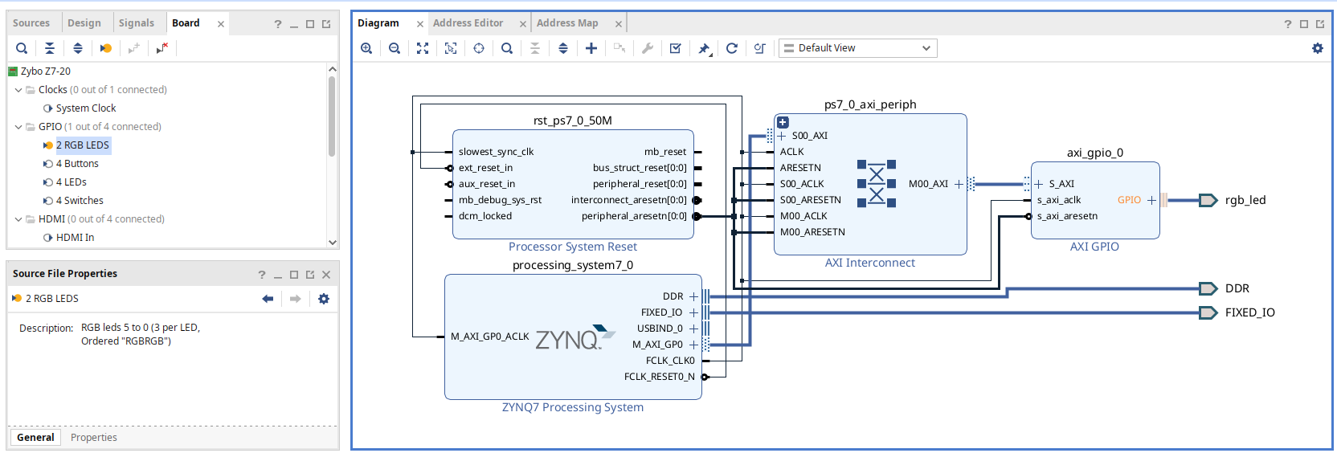Activate the select area tool in Diagram toolbar
The width and height of the screenshot is (1337, 453).
pyautogui.click(x=451, y=48)
